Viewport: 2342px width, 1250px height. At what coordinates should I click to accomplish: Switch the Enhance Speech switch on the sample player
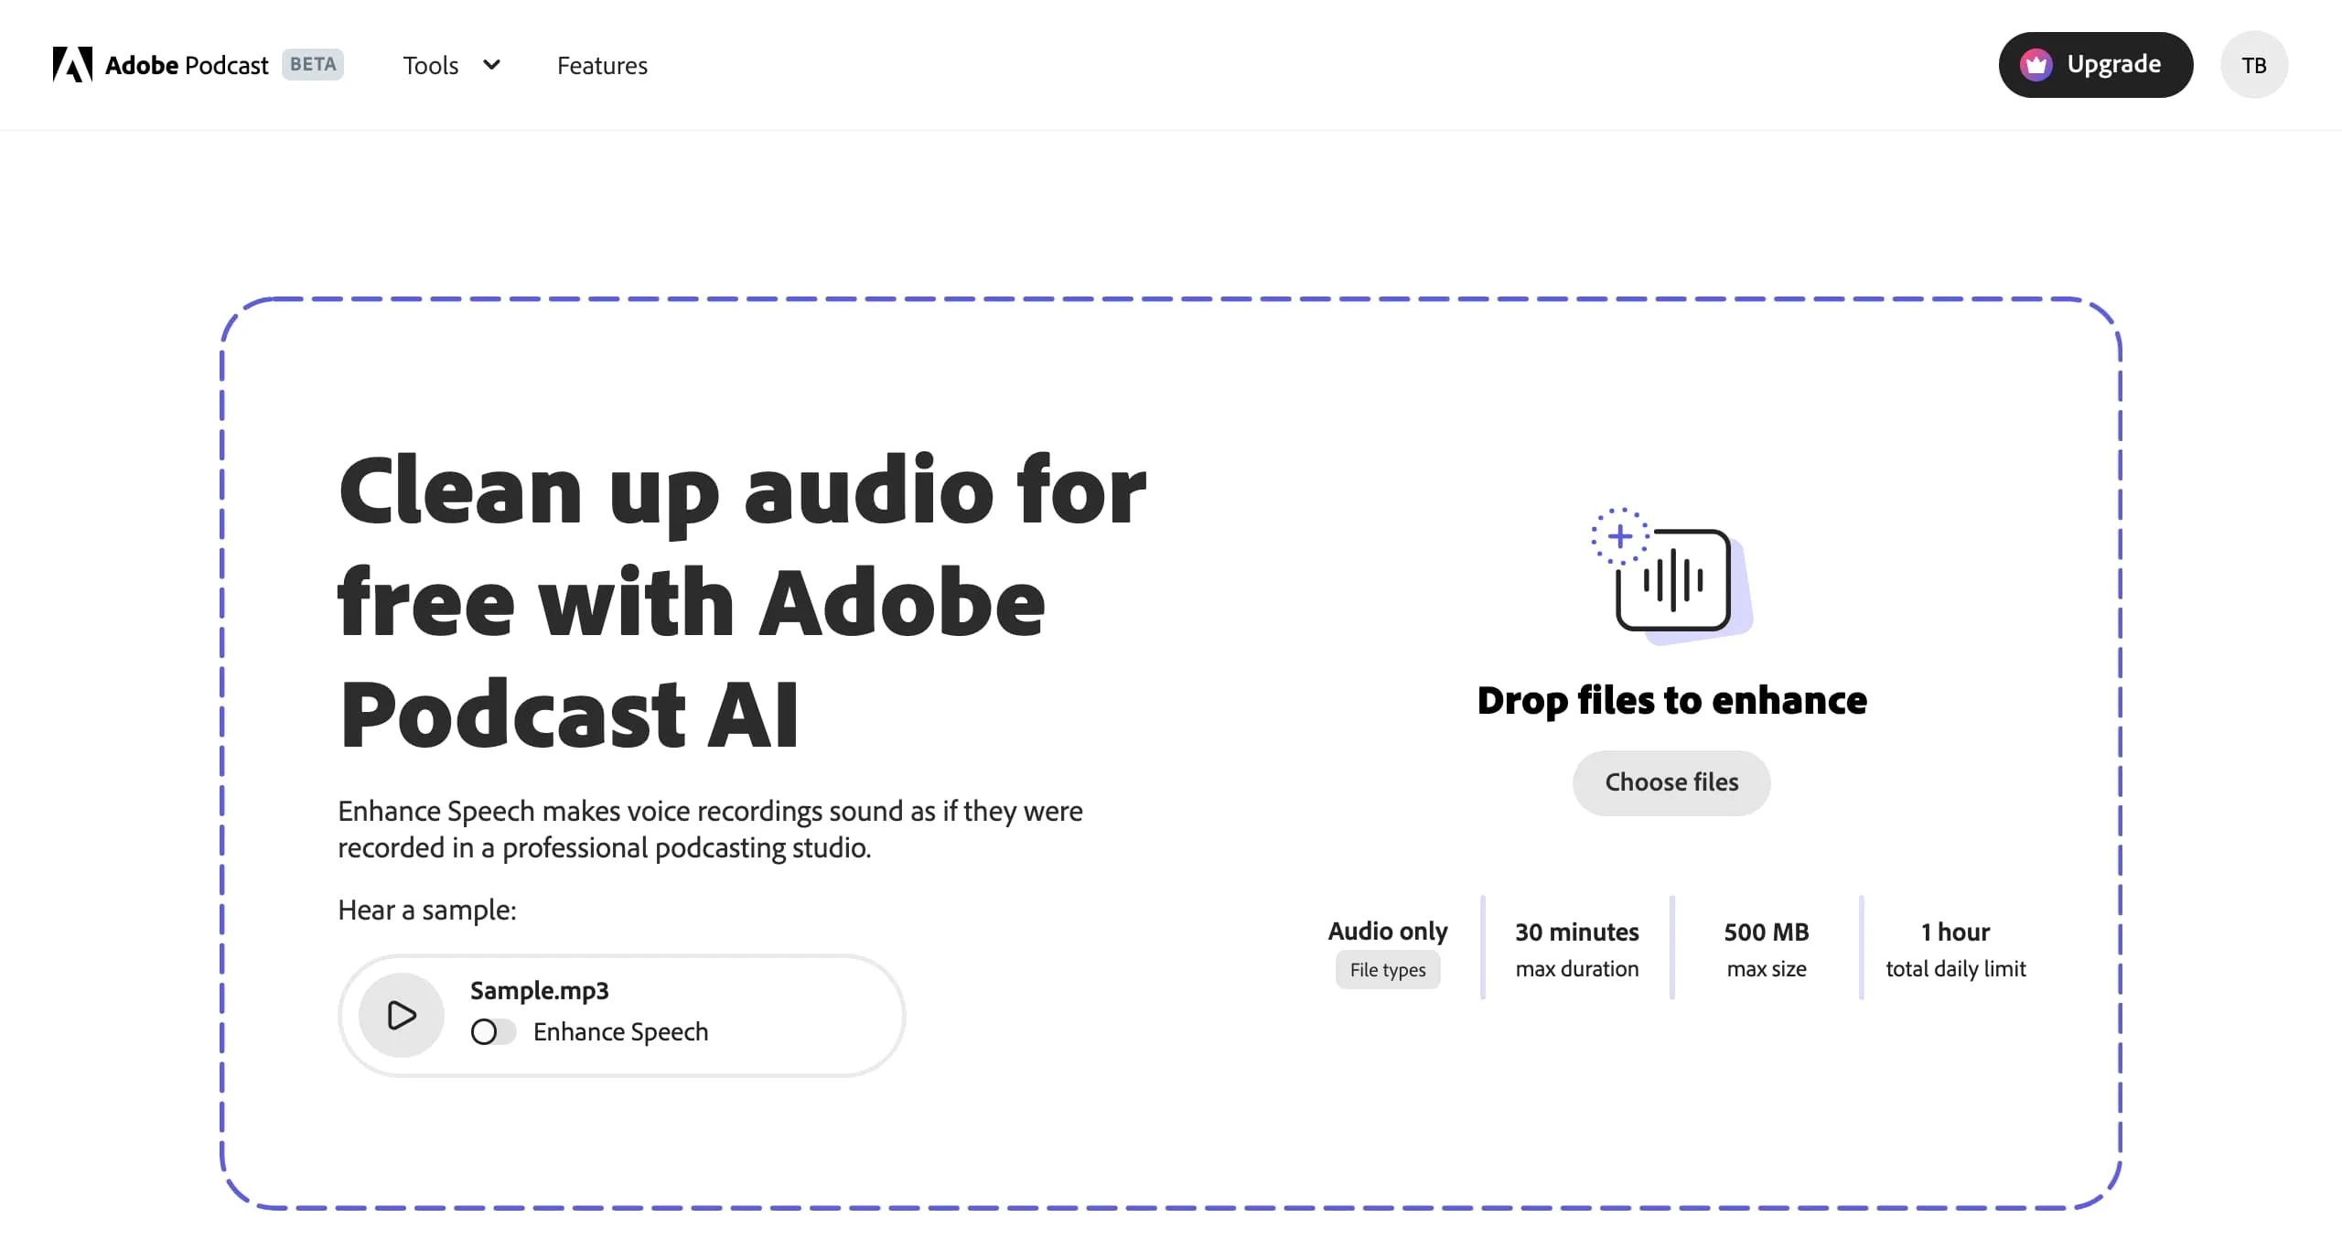pos(494,1031)
